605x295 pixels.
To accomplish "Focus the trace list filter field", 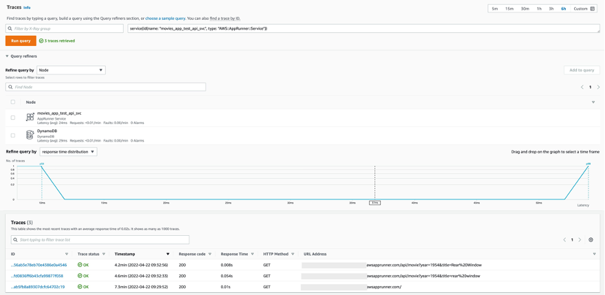I will point(100,240).
